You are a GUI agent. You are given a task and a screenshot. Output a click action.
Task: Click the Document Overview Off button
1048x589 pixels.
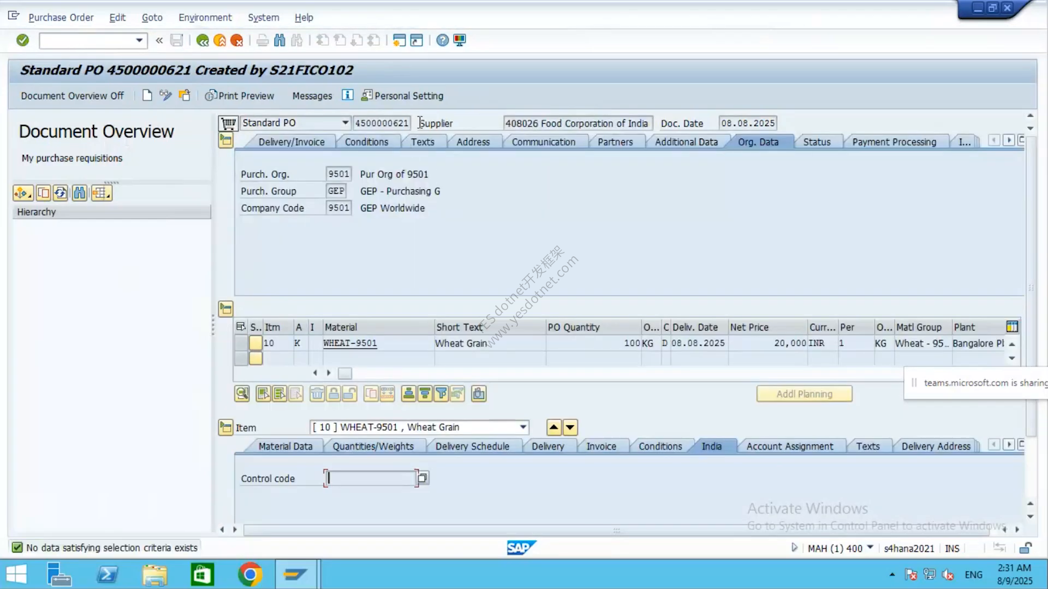(x=73, y=96)
